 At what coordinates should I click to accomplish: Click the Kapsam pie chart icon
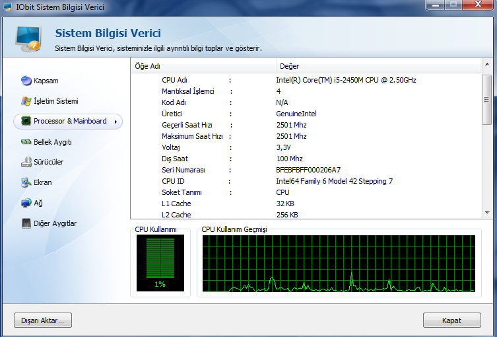26,81
